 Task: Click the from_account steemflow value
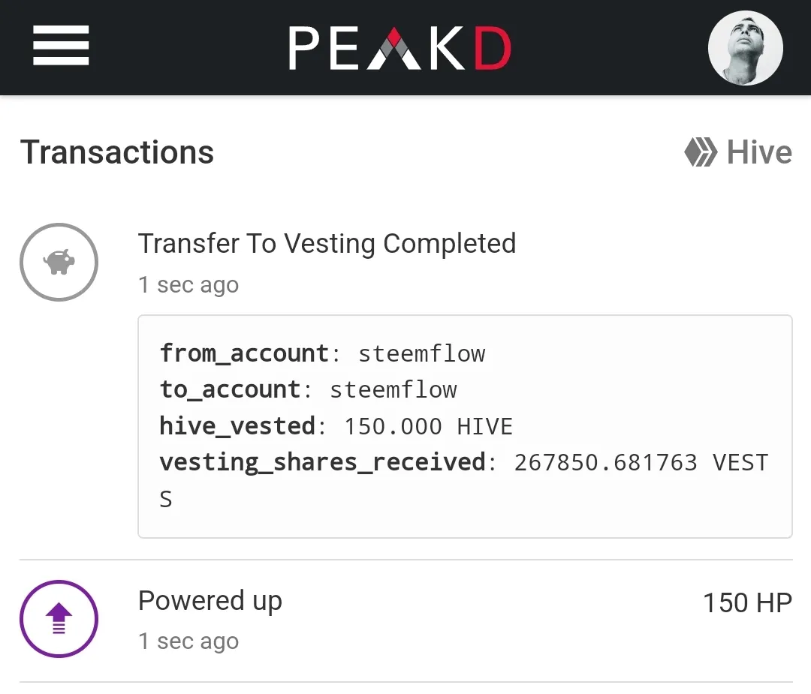click(421, 354)
